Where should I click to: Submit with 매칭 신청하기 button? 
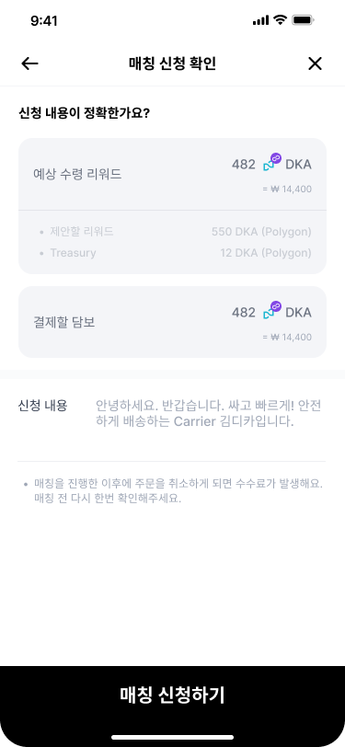(173, 695)
